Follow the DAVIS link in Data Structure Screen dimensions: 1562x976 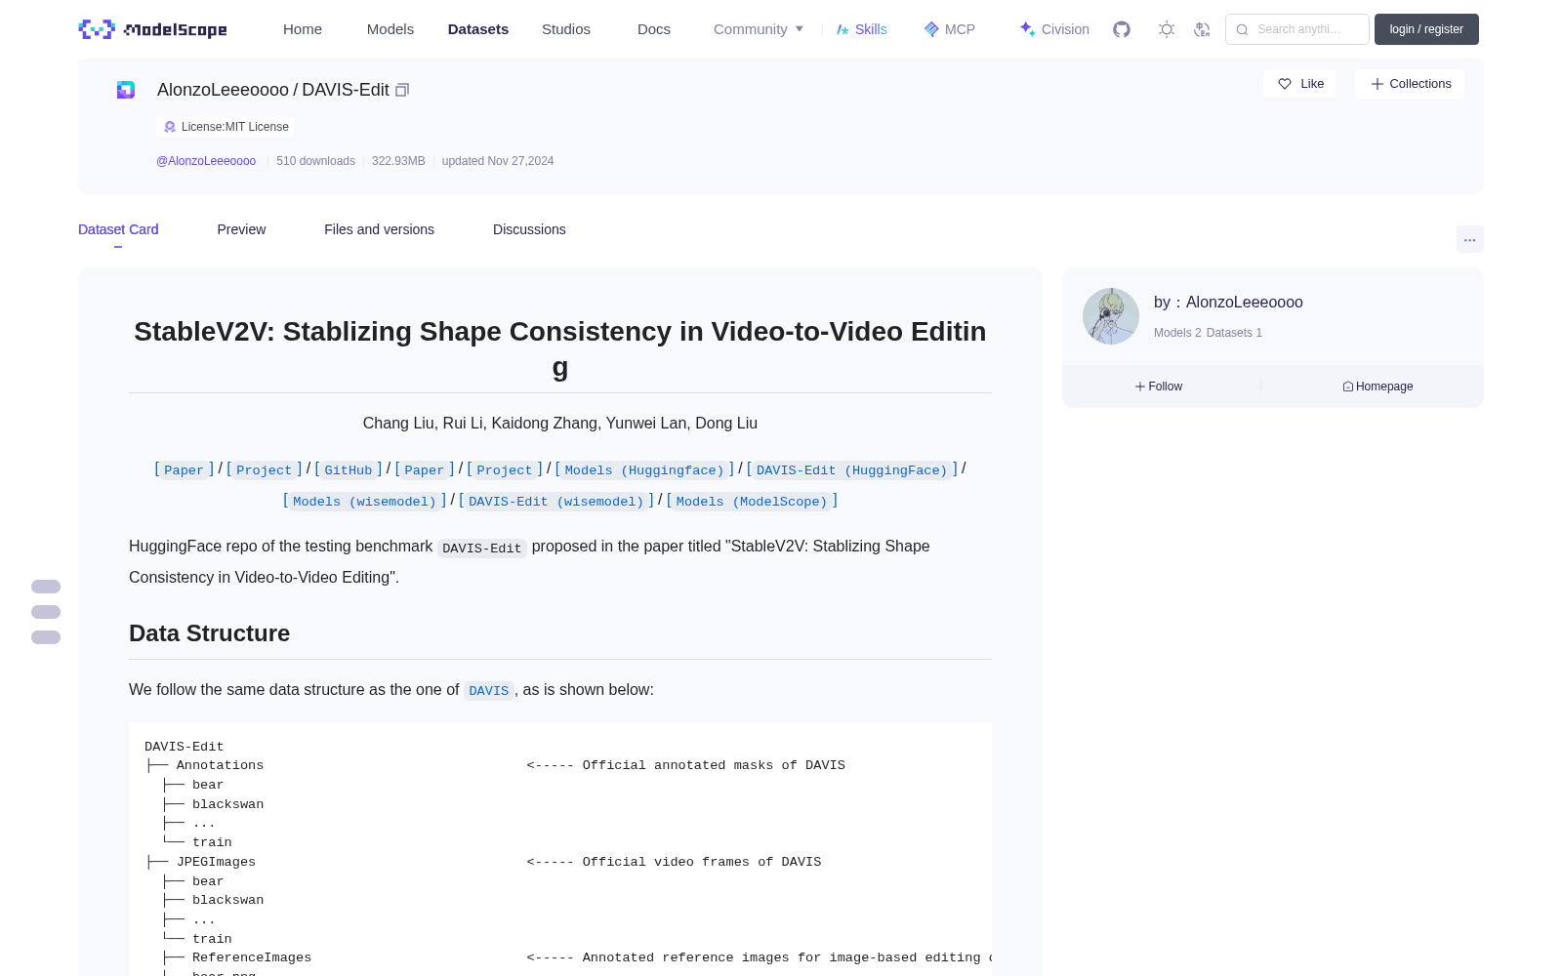[x=488, y=690]
